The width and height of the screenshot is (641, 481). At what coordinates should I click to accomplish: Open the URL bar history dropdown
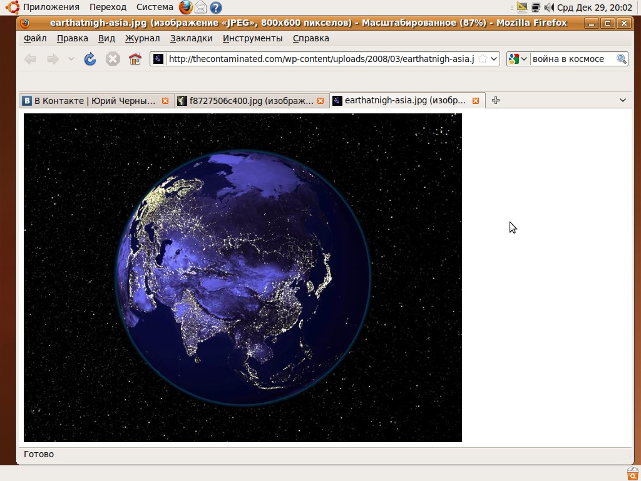click(494, 59)
